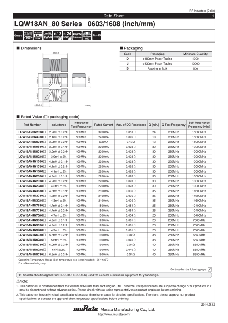The image size is (228, 323).
Task: Click the 2.4nH ±0.2nH inductance cell
Action: click(x=59, y=137)
